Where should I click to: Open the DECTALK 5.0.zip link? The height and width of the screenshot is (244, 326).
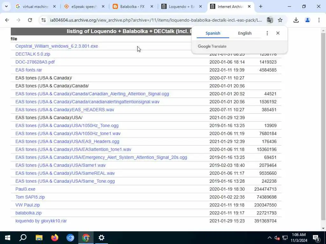(33, 54)
